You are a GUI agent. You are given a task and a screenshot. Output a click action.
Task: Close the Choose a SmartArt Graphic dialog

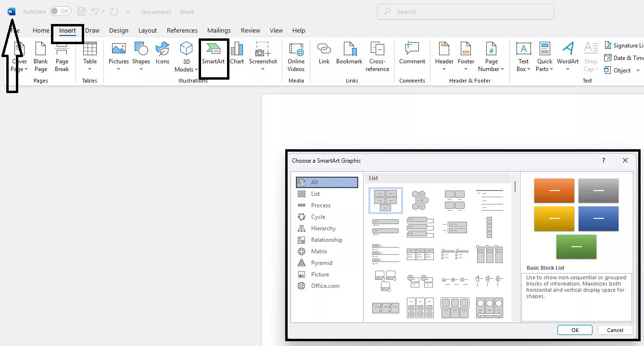tap(625, 161)
